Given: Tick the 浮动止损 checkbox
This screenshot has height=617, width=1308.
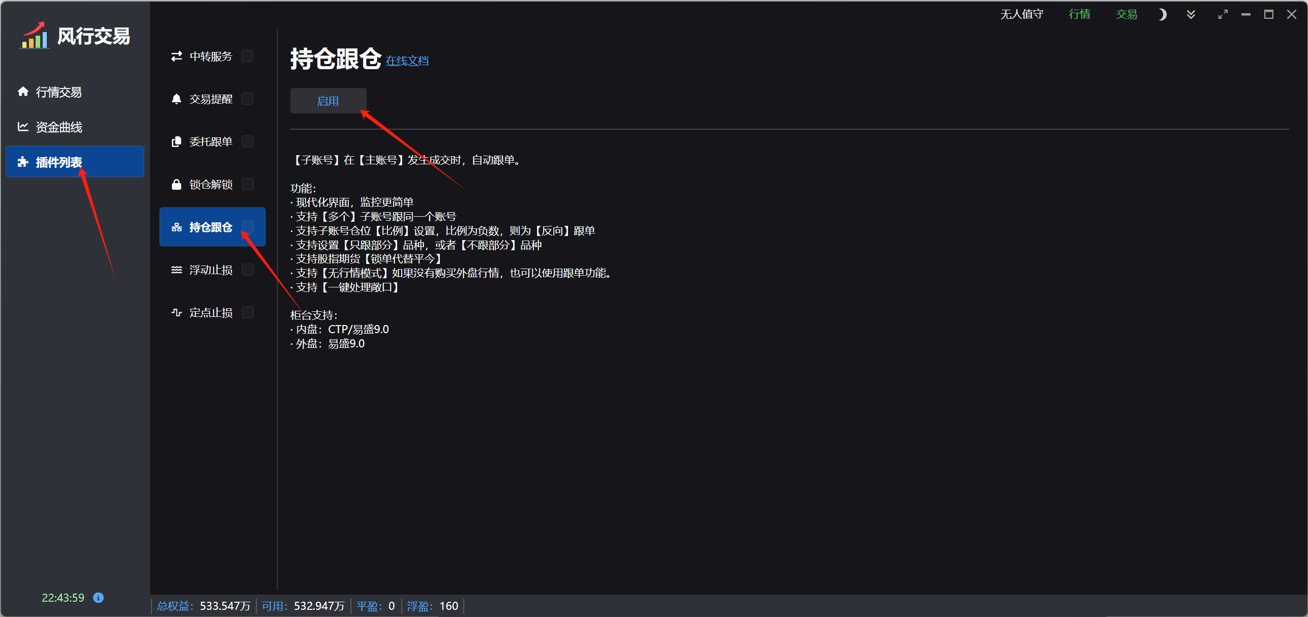Looking at the screenshot, I should point(248,270).
